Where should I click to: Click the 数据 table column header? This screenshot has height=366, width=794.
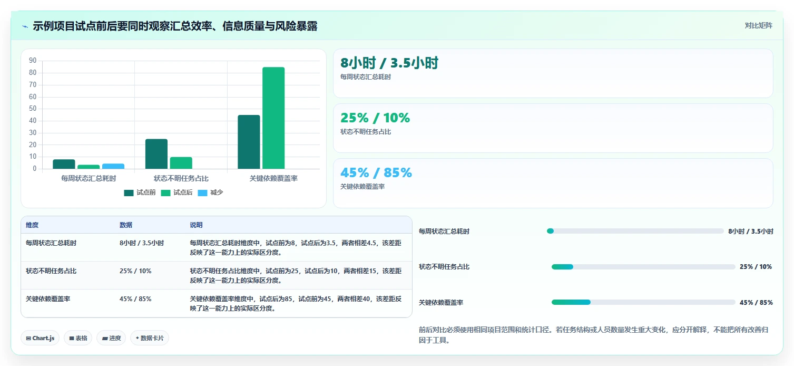tap(126, 225)
